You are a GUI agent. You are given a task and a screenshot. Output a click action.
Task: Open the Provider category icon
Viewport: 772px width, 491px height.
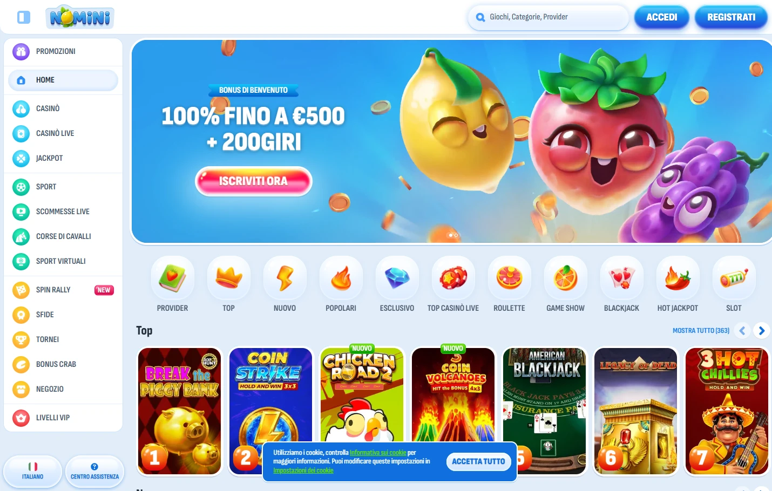click(173, 278)
